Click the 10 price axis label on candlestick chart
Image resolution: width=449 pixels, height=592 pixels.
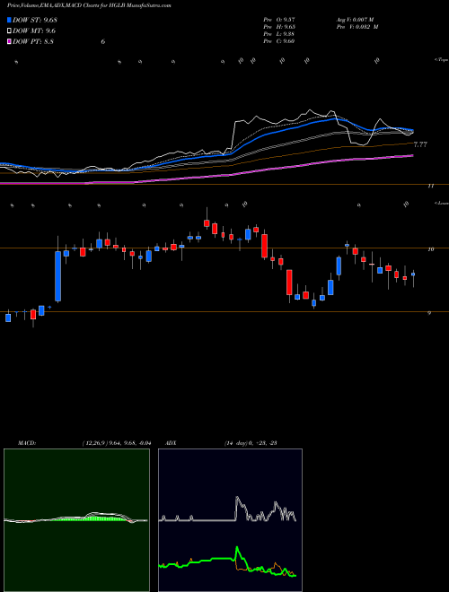point(430,249)
